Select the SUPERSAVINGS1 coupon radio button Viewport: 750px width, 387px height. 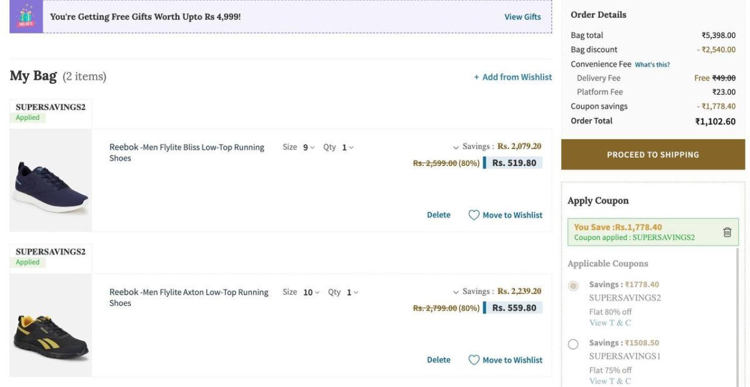[573, 344]
